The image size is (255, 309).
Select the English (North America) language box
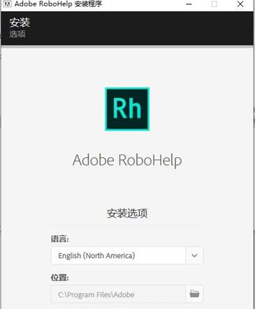tap(119, 255)
